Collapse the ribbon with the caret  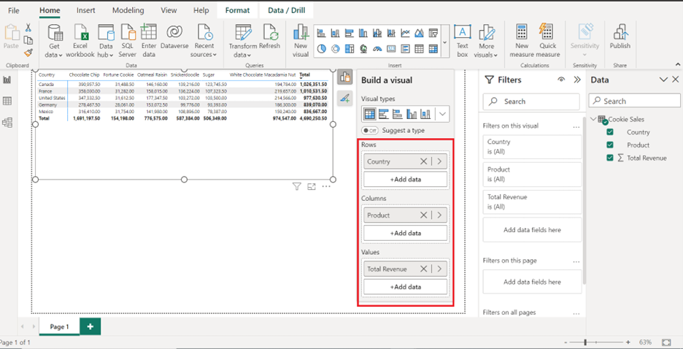click(678, 64)
